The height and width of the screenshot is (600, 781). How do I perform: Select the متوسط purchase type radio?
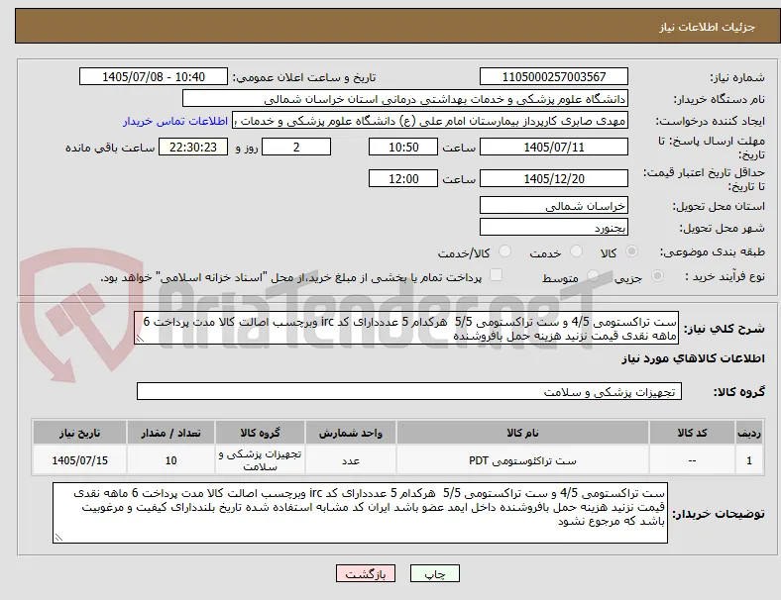593,275
